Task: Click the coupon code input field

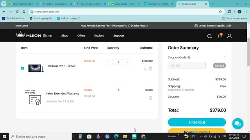Action: (x=187, y=66)
